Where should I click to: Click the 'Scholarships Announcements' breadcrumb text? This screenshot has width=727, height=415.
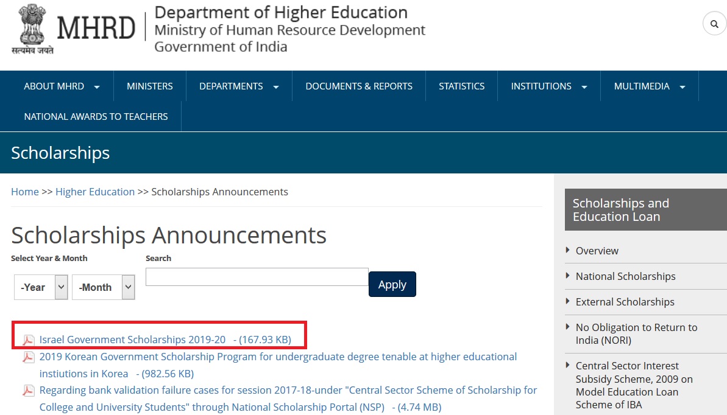click(x=220, y=192)
